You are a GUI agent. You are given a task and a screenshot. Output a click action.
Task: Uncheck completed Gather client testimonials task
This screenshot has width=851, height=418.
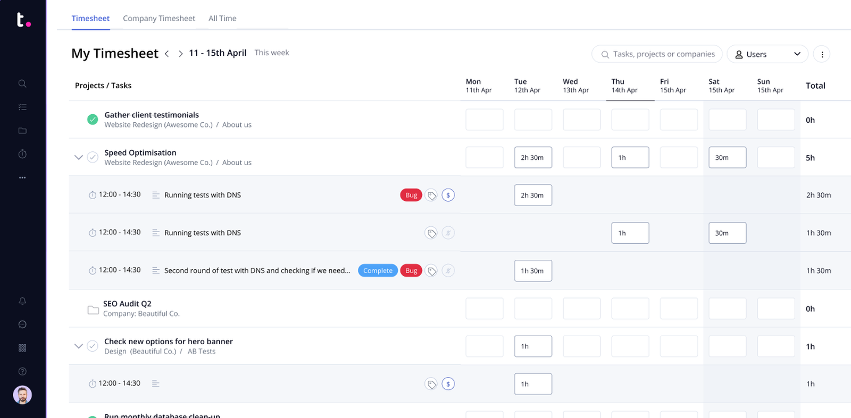pos(93,120)
